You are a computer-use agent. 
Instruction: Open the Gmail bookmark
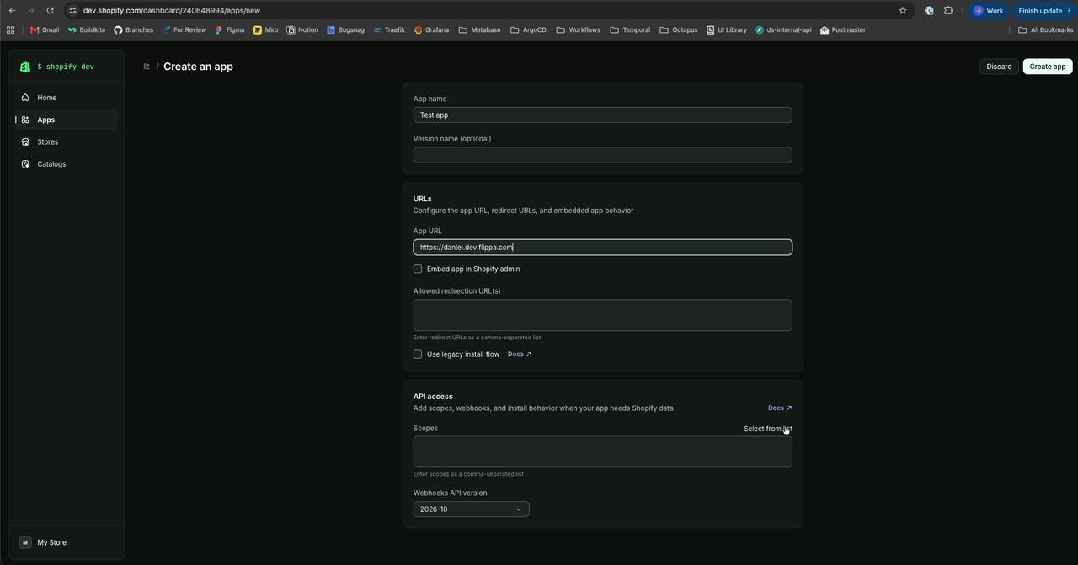click(45, 30)
